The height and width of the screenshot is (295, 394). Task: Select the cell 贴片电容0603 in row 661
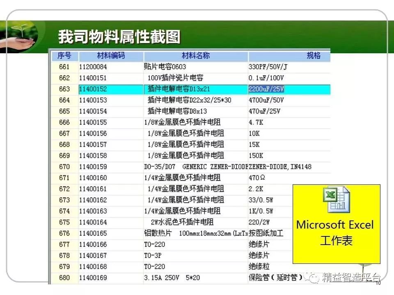click(x=165, y=67)
